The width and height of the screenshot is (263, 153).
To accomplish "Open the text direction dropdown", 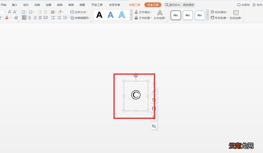I will 61,12.
